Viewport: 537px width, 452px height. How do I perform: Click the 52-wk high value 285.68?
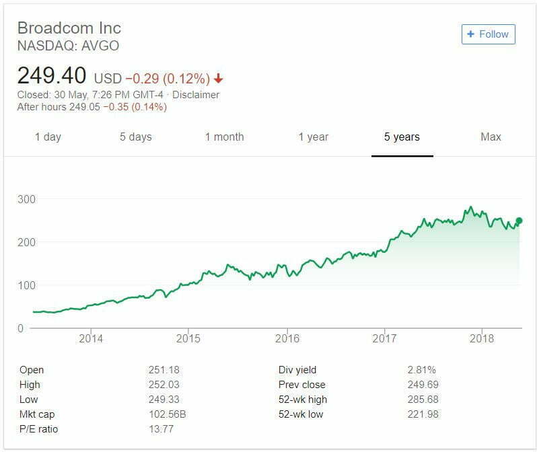(423, 400)
